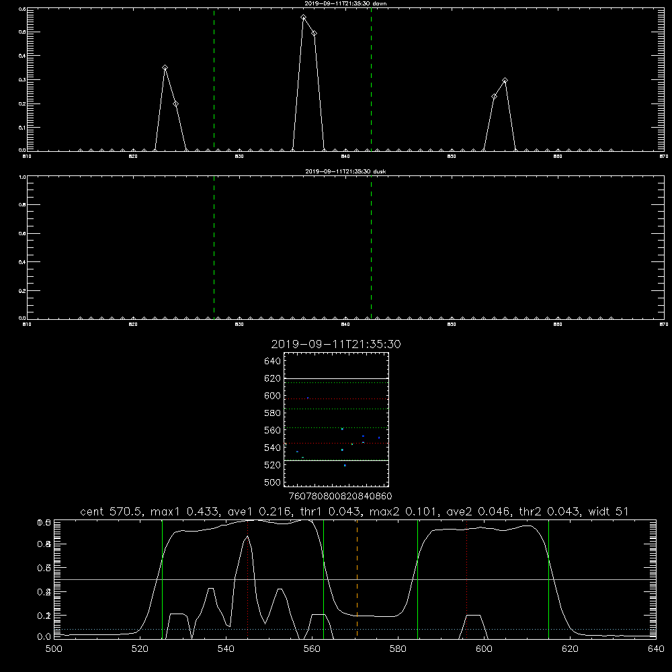Click the right red dotted vertical line near 596
Viewport: 672px width, 672px height.
(467, 579)
